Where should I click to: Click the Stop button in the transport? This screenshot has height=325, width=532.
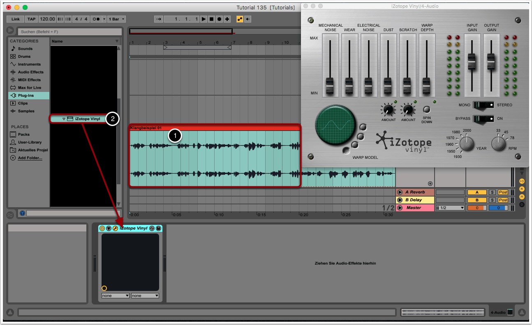[211, 19]
